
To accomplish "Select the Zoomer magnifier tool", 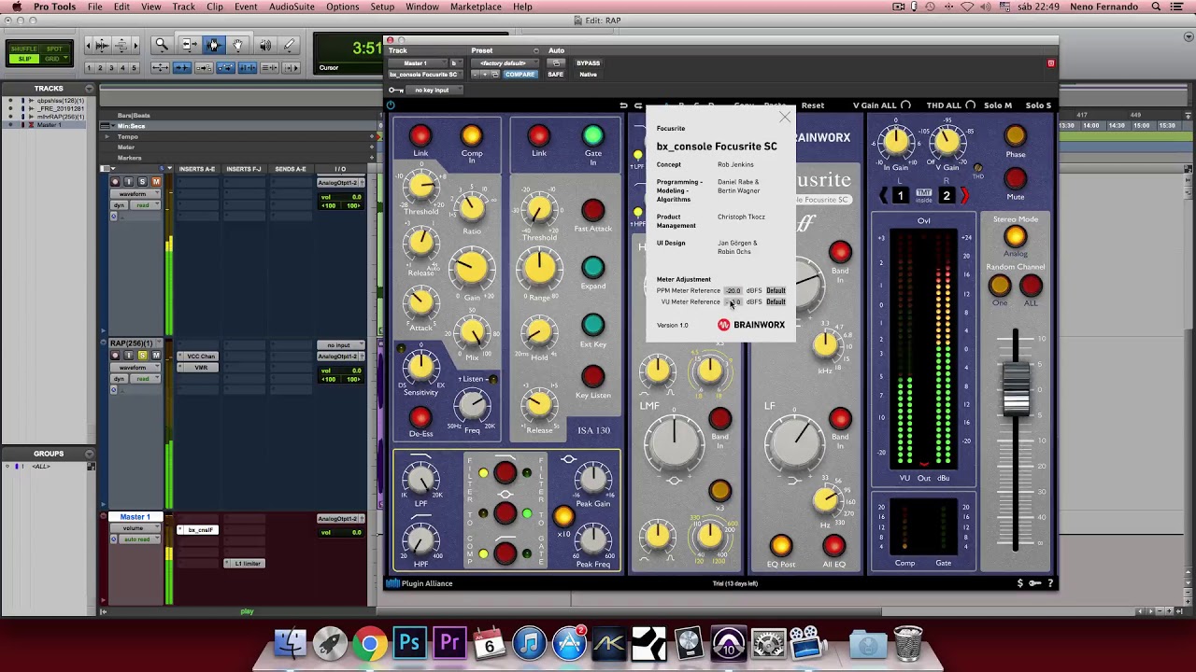I will coord(162,45).
